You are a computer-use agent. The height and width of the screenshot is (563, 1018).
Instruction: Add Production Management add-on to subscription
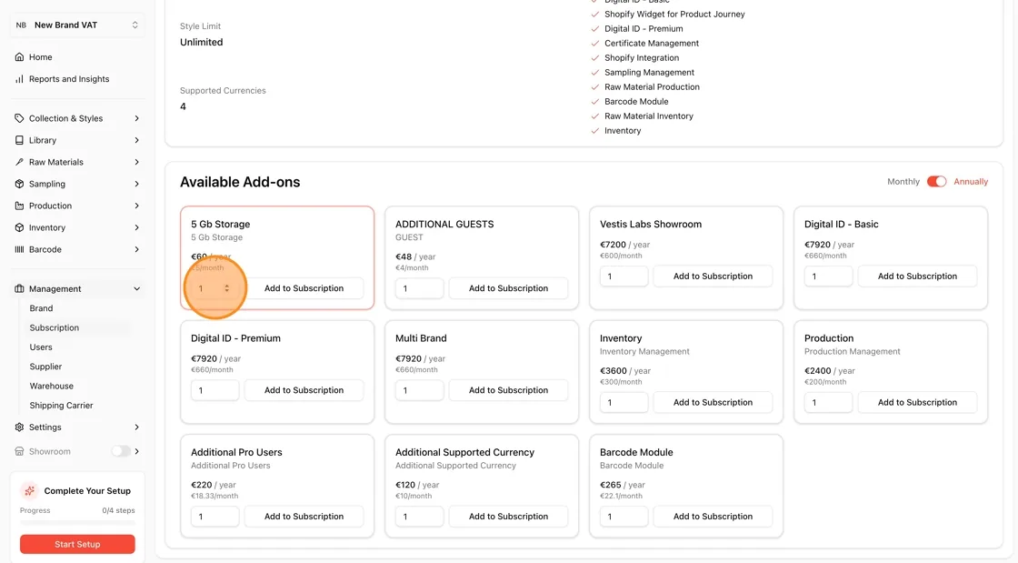click(917, 403)
